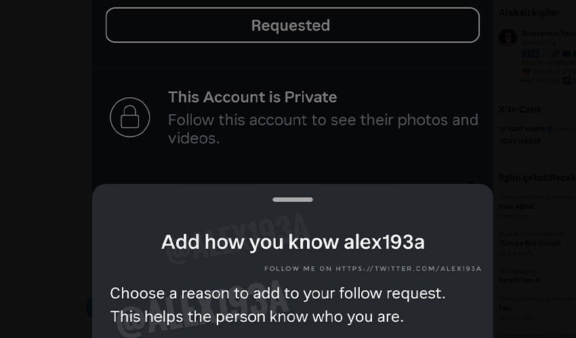Open Alessandro Paluzzi's profile name

(x=547, y=33)
